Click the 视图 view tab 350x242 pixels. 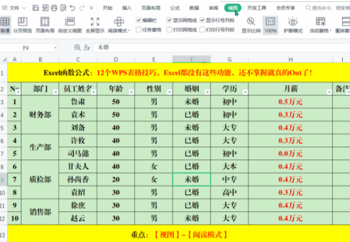coord(233,8)
